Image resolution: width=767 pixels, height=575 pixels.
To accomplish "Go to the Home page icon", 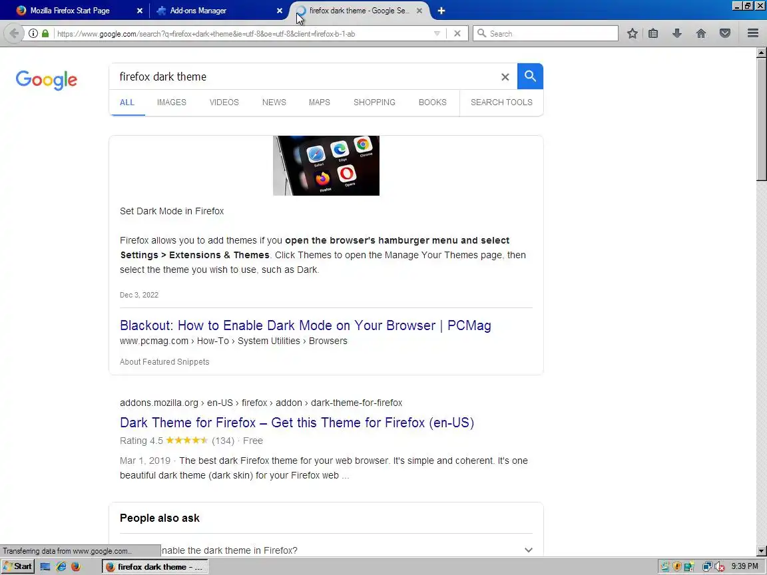I will [x=700, y=33].
